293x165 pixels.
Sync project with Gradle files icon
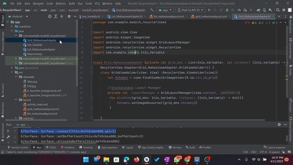click(x=258, y=10)
